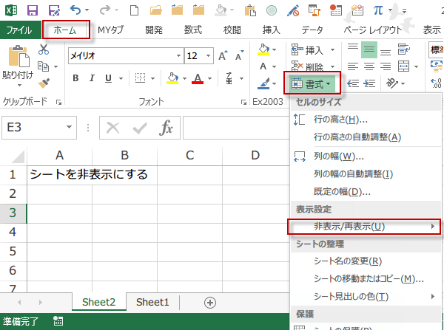The height and width of the screenshot is (330, 444).
Task: Expand fill color dropdown arrow in Font group
Action: pyautogui.click(x=184, y=78)
